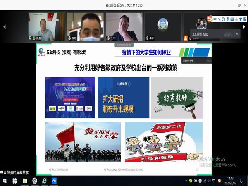Click the Sogou tray icon in taskbar
Image resolution: width=248 pixels, height=186 pixels.
[x=219, y=181]
